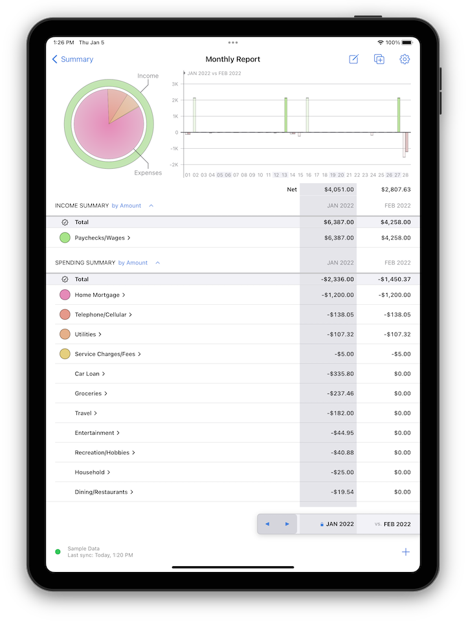Open Service Charges/Fees details
The image size is (466, 627).
pyautogui.click(x=107, y=354)
